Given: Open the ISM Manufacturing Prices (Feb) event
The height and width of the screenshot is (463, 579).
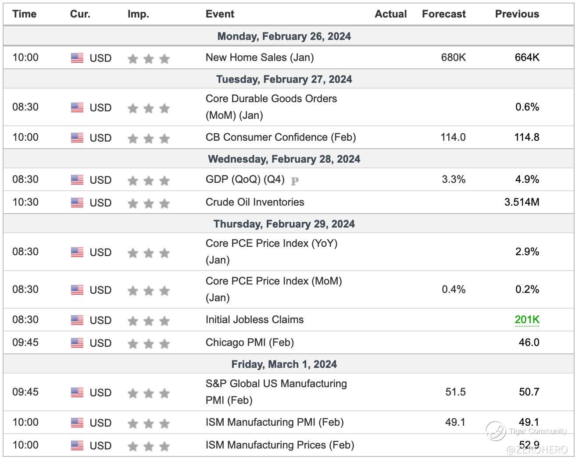Looking at the screenshot, I should pos(279,445).
